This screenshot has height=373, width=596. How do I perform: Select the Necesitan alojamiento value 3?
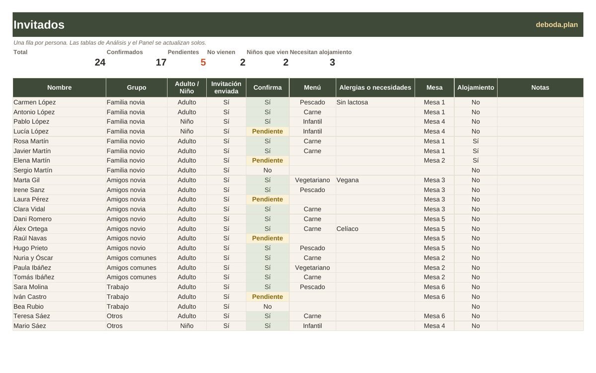[332, 62]
